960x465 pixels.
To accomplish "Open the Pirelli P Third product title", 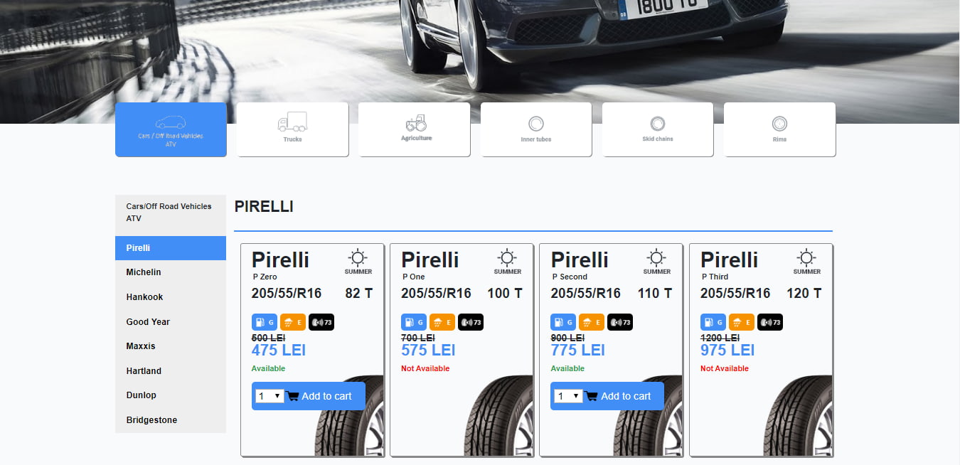I will coord(729,260).
